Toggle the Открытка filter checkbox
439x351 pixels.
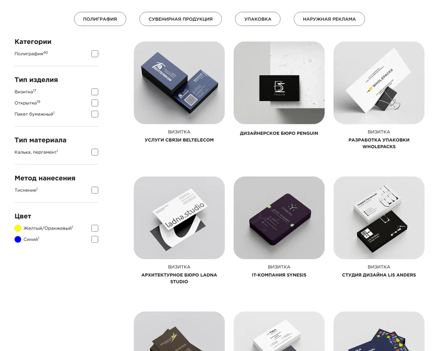pyautogui.click(x=95, y=103)
